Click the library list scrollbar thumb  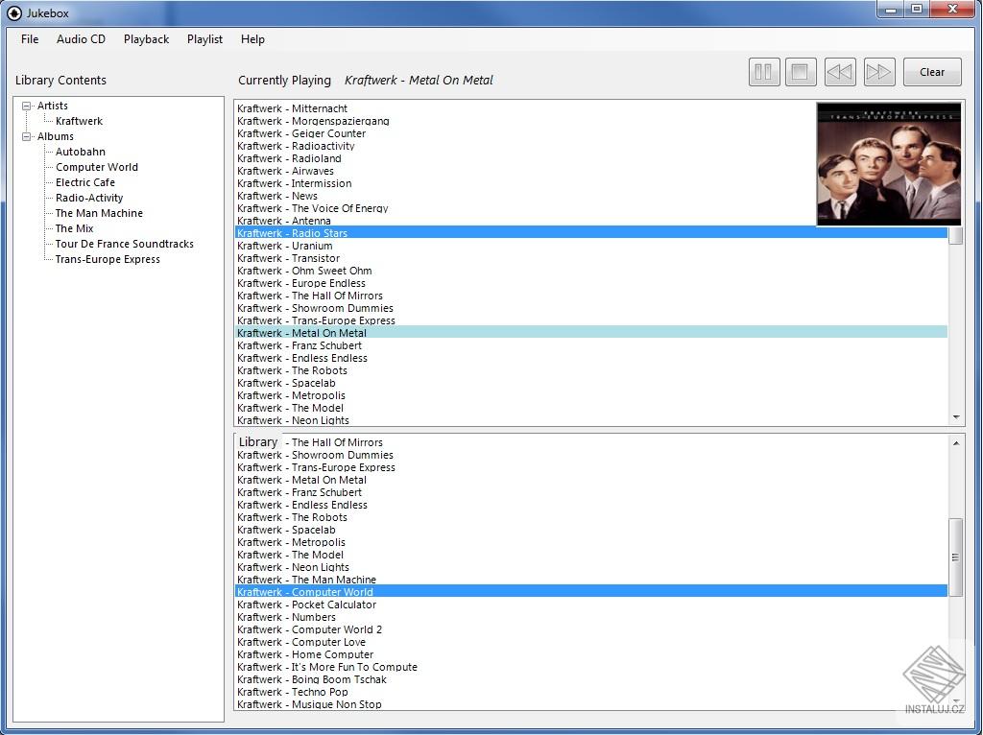pos(955,557)
